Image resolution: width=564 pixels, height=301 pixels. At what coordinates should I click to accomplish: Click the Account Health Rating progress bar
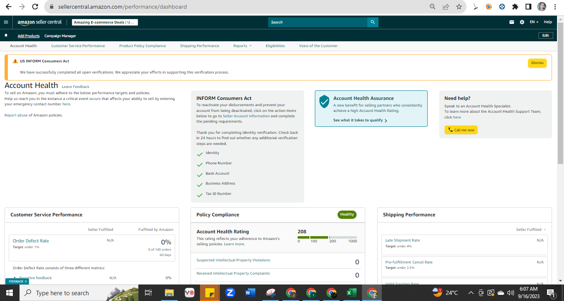327,237
